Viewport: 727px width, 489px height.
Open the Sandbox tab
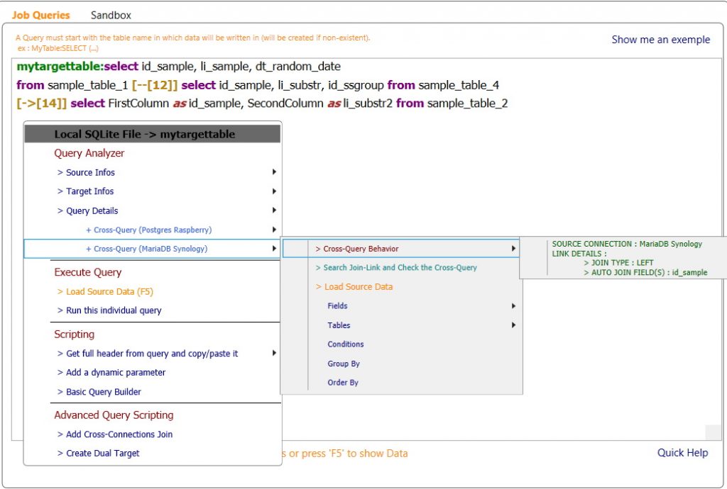pos(111,16)
